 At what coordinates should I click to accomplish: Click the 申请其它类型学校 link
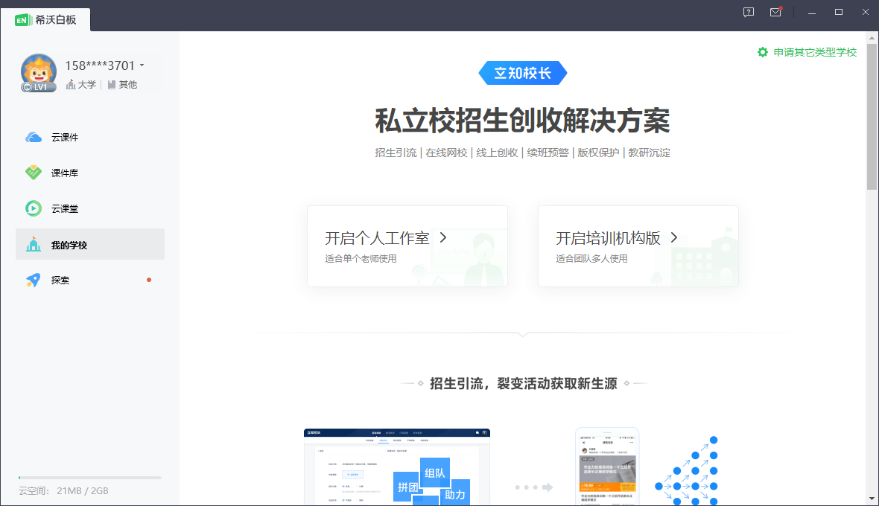point(814,52)
